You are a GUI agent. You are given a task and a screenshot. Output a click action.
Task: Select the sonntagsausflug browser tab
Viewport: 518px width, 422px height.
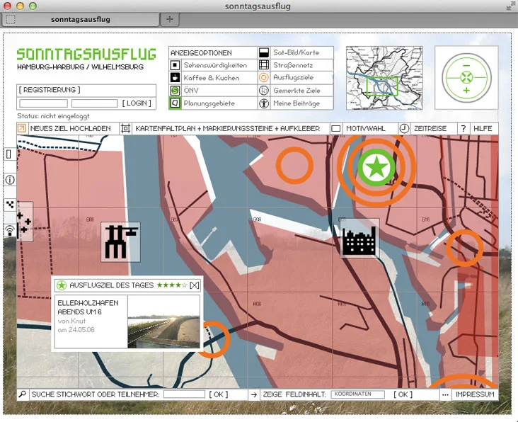(81, 20)
